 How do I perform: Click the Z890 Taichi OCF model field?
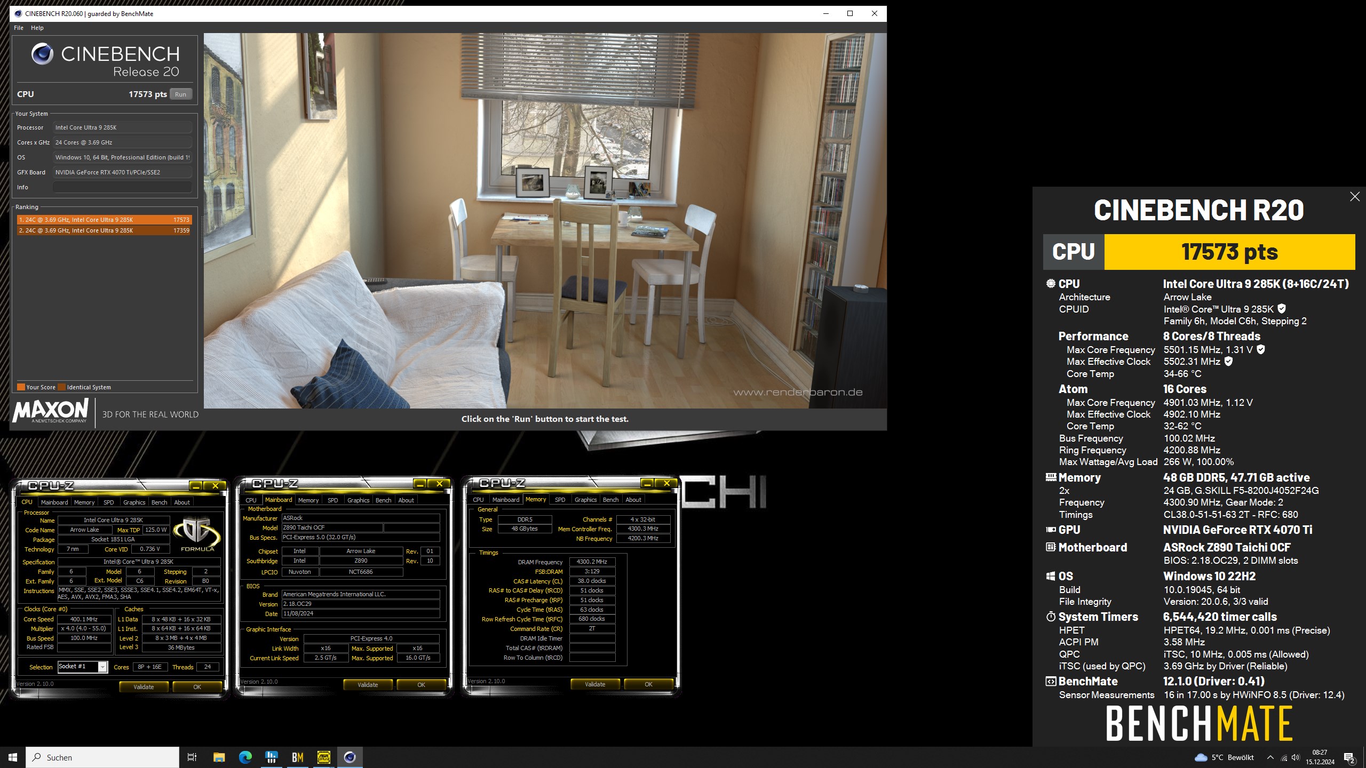point(332,527)
